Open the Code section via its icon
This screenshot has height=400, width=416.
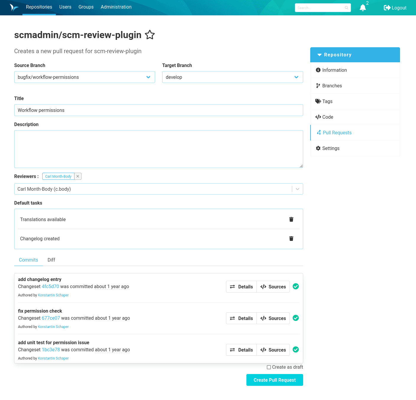point(318,117)
